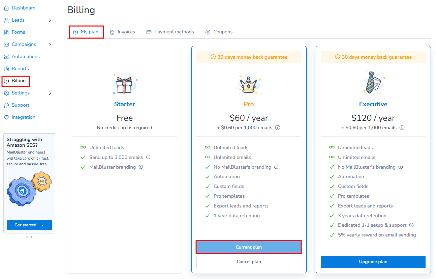Click the Starter plan title
Viewport: 436px width, 279px height.
click(124, 104)
